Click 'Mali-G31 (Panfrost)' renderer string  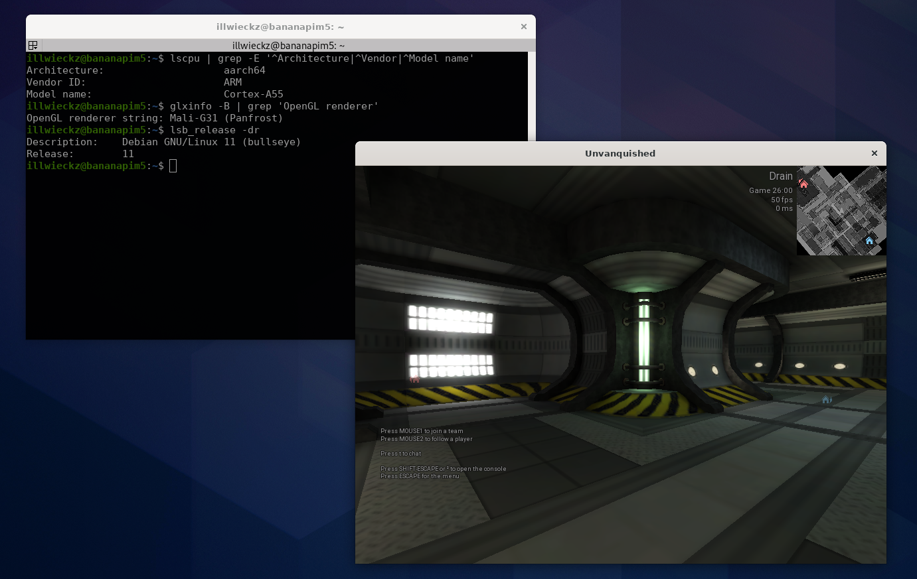click(x=226, y=118)
